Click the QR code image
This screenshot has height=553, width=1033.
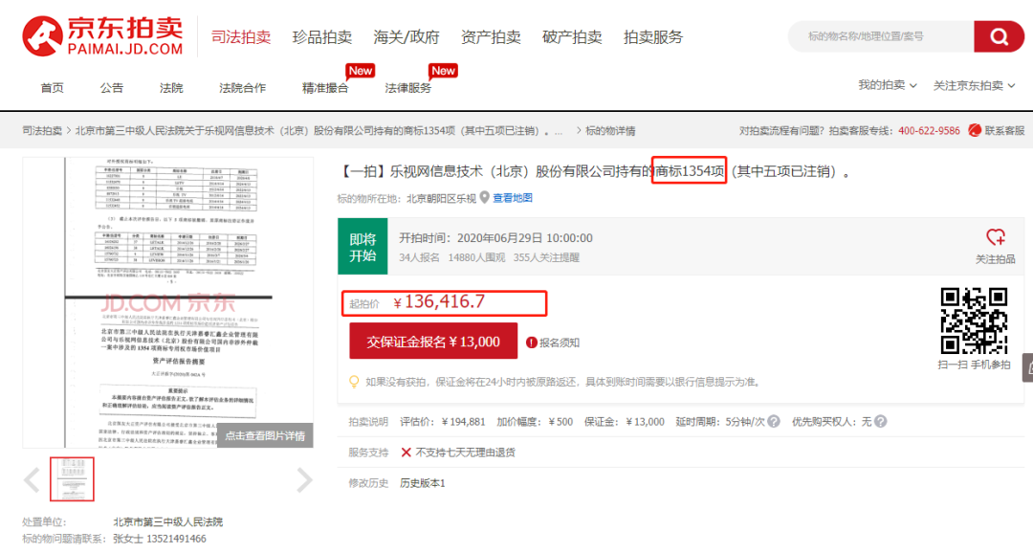coord(974,321)
